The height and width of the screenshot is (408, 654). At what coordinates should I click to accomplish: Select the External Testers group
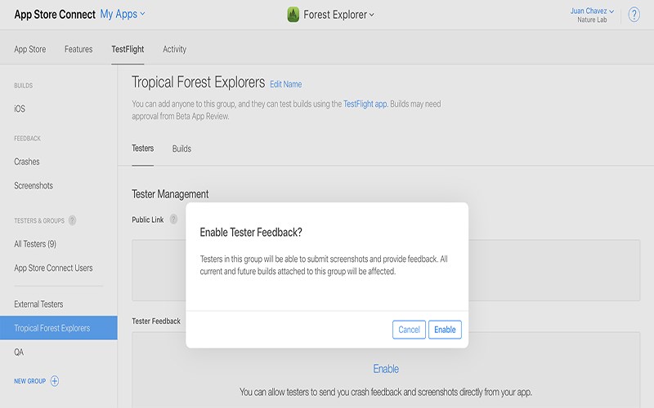tap(38, 304)
